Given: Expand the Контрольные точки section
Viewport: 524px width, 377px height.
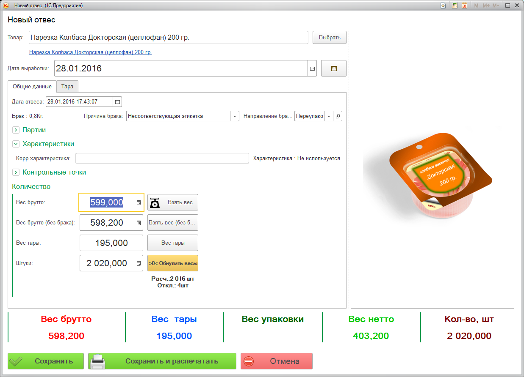Looking at the screenshot, I should pos(16,172).
